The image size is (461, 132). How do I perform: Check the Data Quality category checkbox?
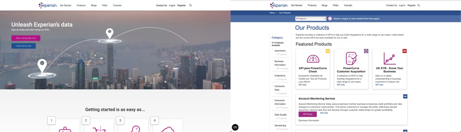pyautogui.click(x=273, y=115)
